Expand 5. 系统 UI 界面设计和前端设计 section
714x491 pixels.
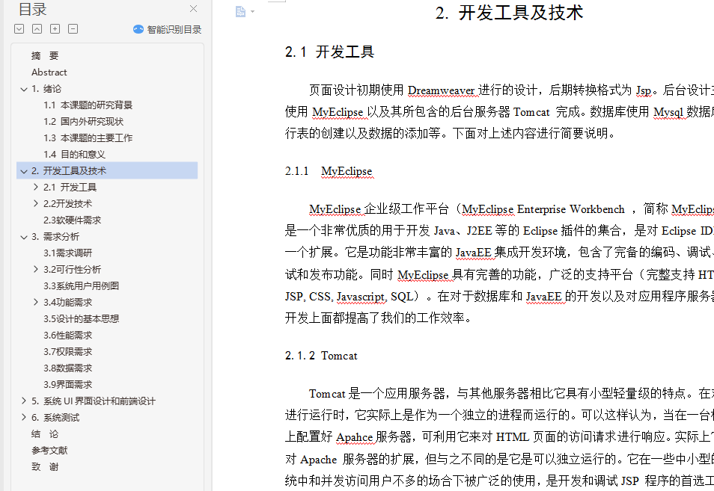coord(24,401)
